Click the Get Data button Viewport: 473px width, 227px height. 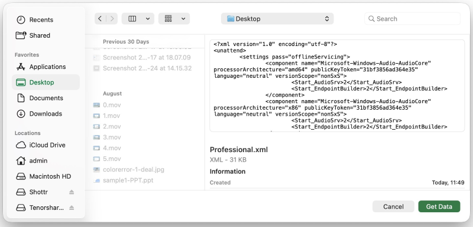(439, 206)
